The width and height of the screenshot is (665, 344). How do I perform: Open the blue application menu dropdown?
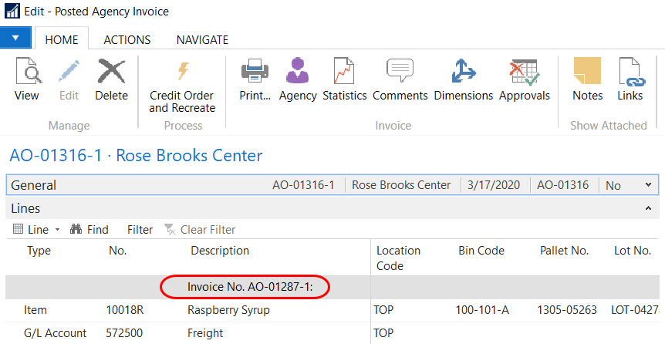(15, 38)
